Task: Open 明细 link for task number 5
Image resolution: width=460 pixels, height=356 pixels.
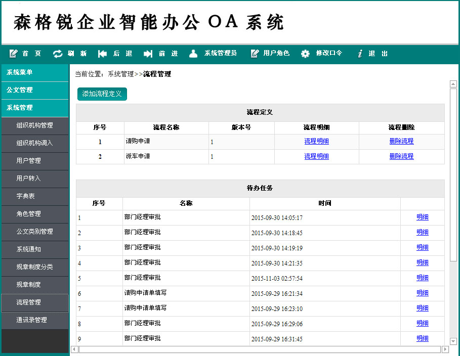Action: click(x=422, y=278)
